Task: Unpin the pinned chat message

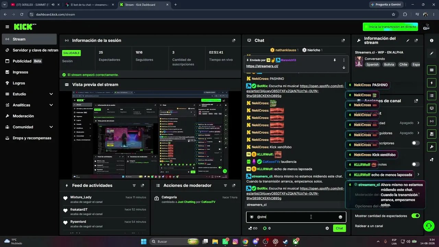Action: tap(335, 60)
